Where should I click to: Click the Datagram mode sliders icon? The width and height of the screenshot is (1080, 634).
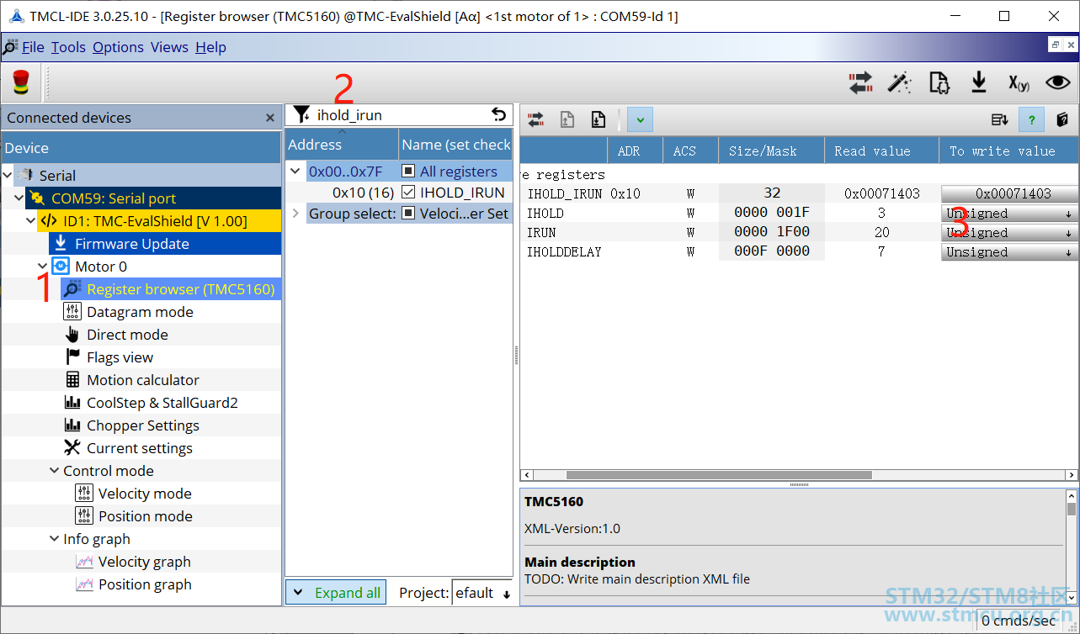(72, 312)
